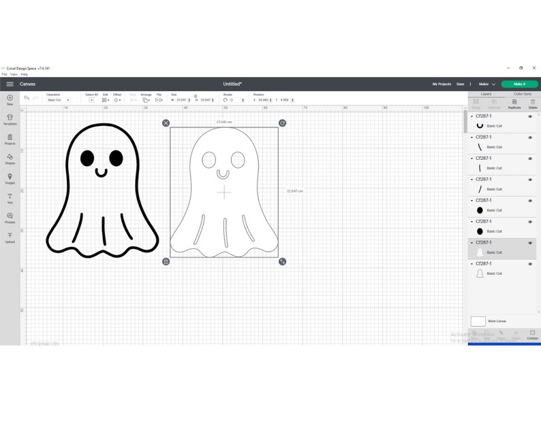Collapse the smile-shape layer arrow
This screenshot has width=541, height=434.
pos(472,116)
